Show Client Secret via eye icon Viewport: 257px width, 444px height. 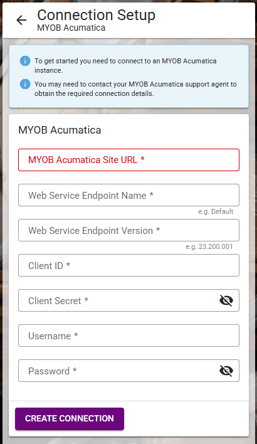tap(226, 300)
